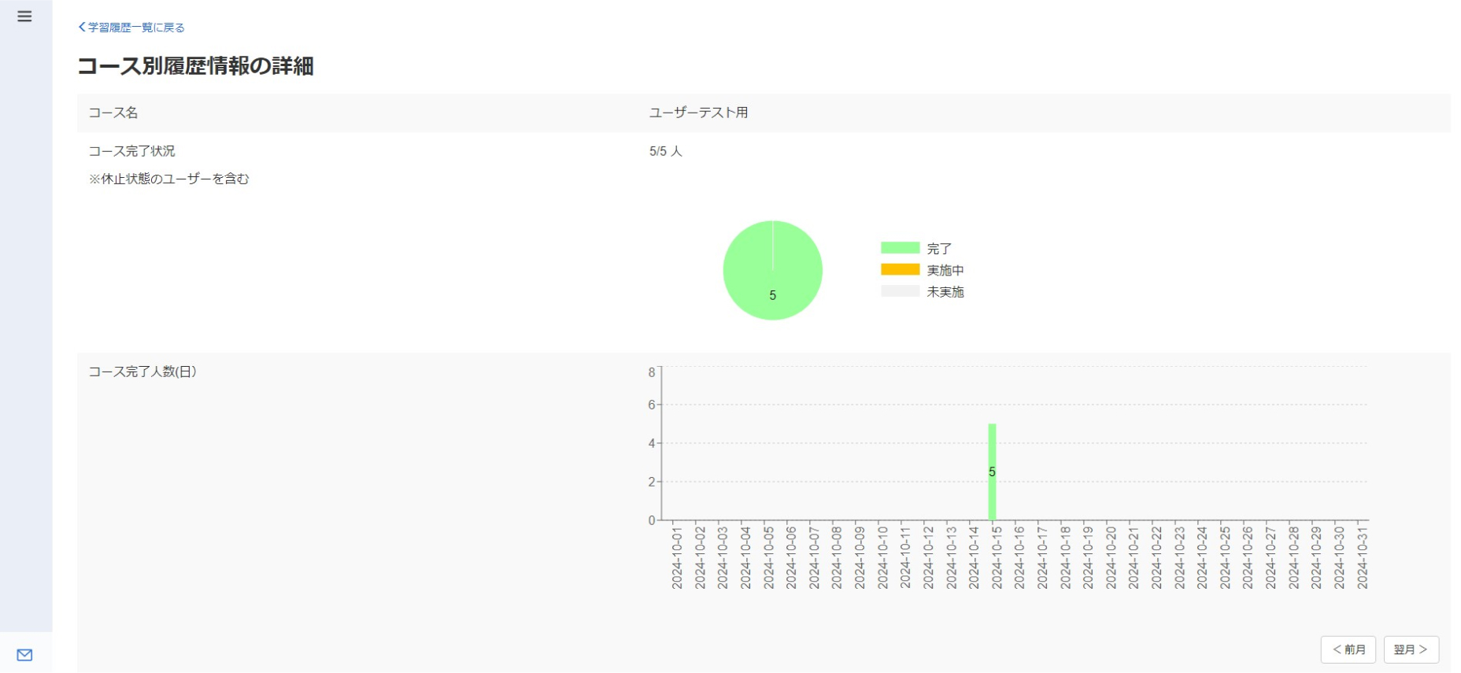Click the 実施中 legend label text
Viewport: 1461px width, 673px height.
945,270
